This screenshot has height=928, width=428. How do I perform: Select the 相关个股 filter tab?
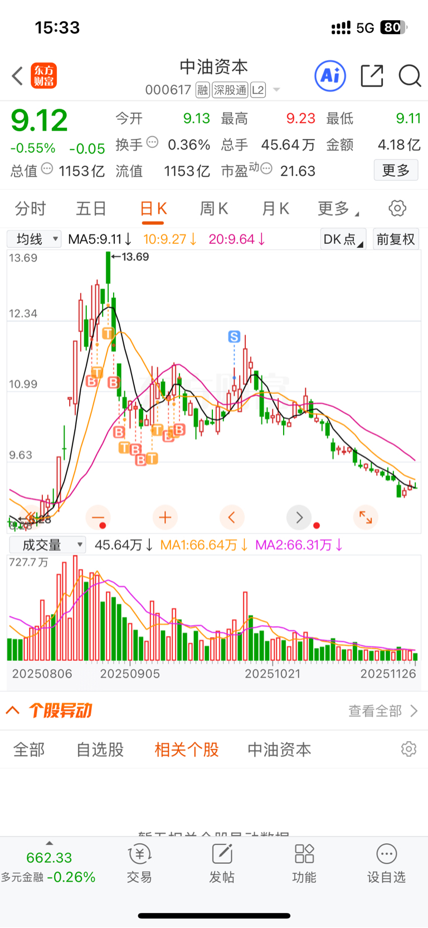coord(187,749)
